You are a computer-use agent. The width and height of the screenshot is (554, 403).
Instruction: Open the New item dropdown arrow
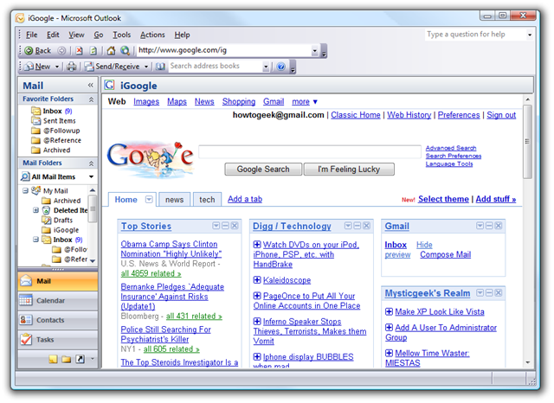point(57,67)
